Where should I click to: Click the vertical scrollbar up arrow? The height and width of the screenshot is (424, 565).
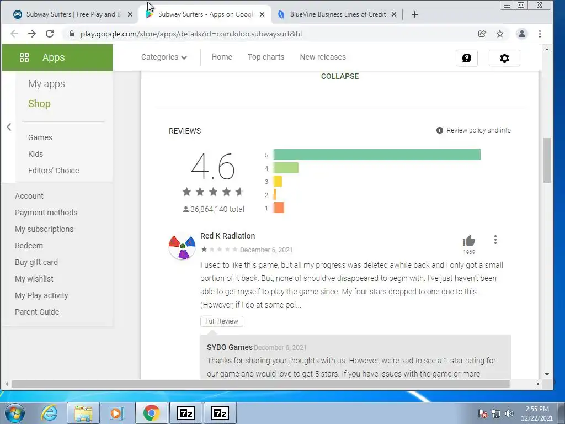pyautogui.click(x=547, y=49)
